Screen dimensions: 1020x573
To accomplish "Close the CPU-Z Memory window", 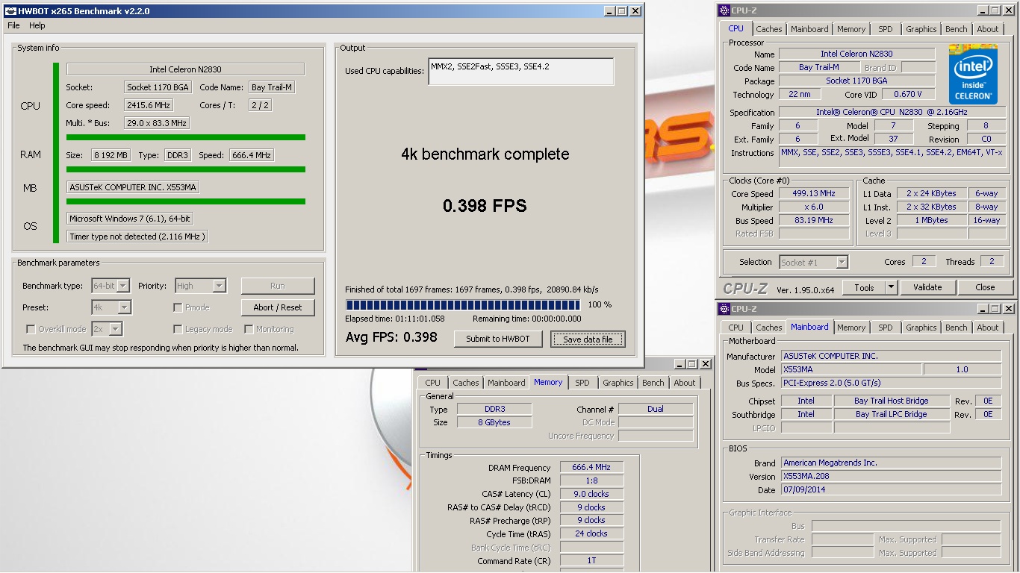I will [x=706, y=364].
